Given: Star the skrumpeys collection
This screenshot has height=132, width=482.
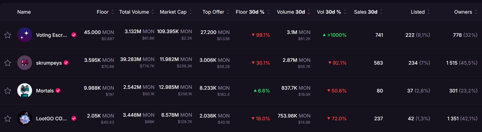Looking at the screenshot, I should [x=8, y=63].
